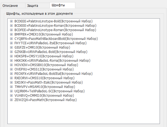Select the BCDFEE+PalatinoLinotype-Roman row text

(x=55, y=30)
